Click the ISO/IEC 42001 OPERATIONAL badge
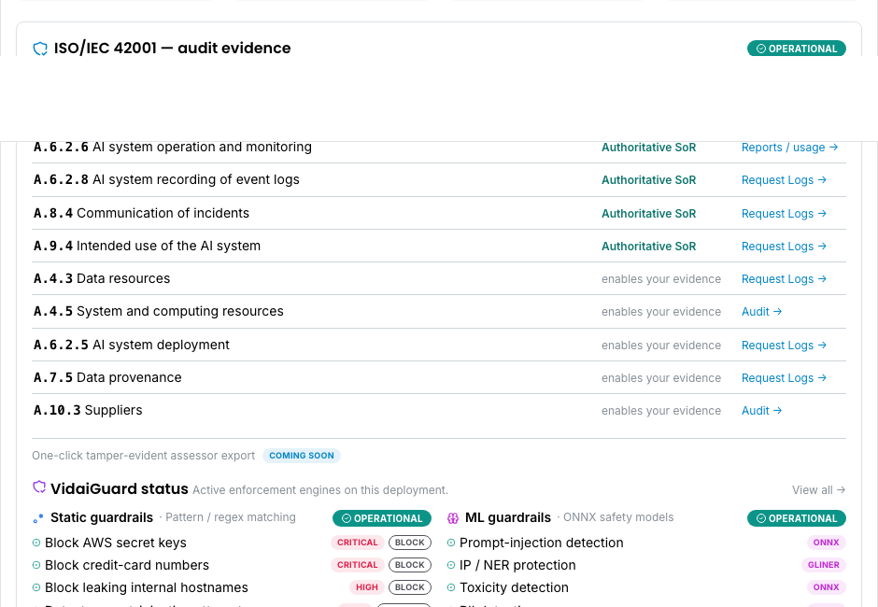This screenshot has width=878, height=607. coord(796,49)
